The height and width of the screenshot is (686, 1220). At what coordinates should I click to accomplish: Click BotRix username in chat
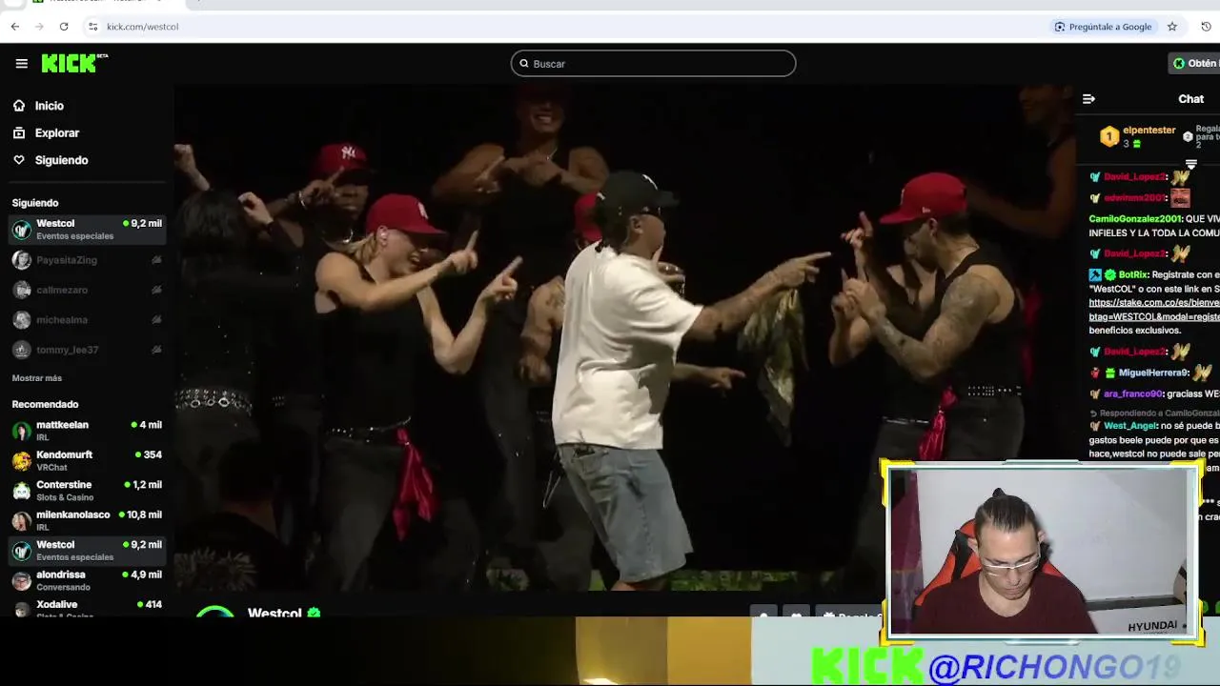point(1133,274)
